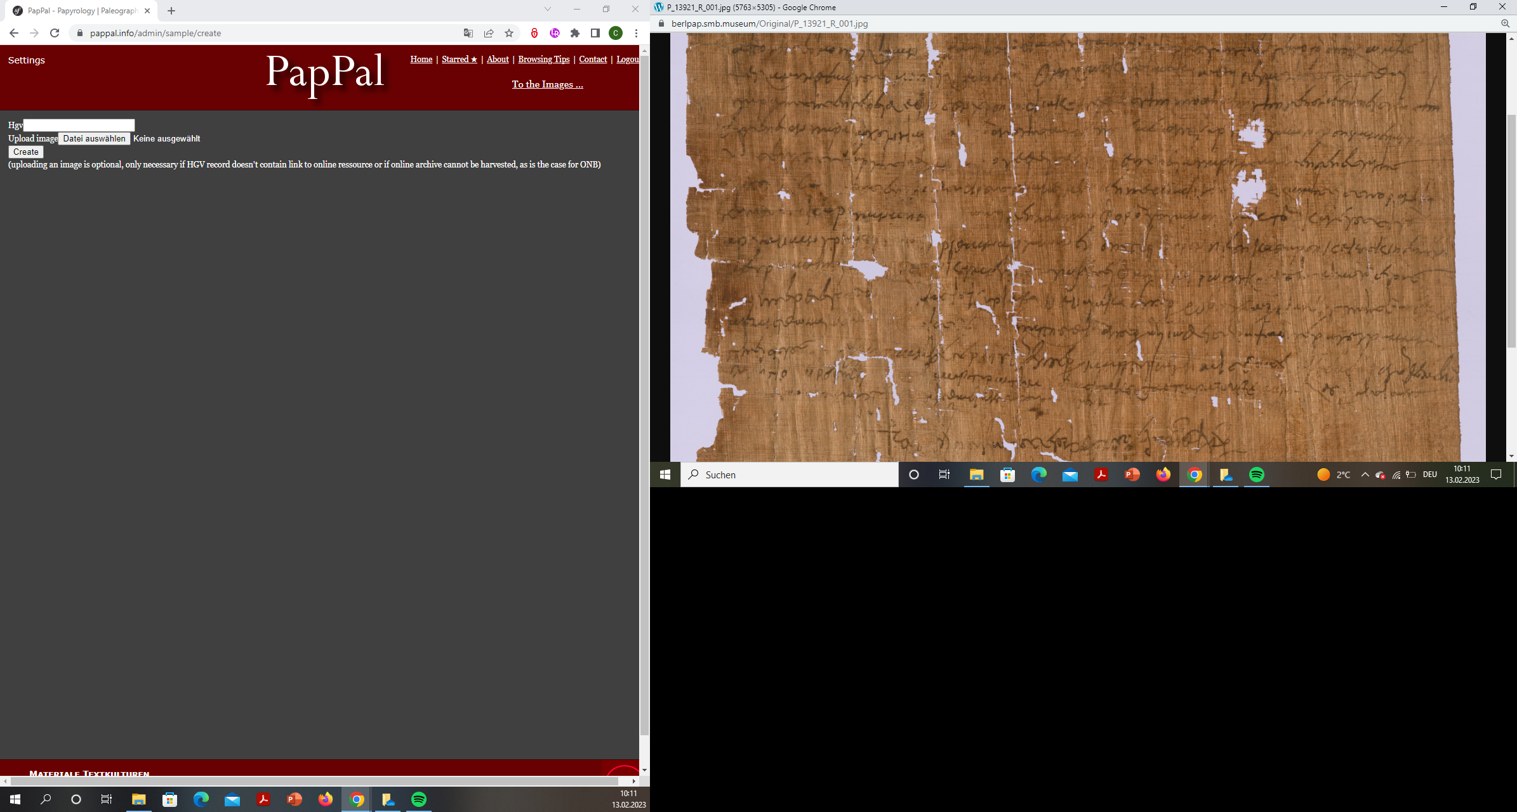Image resolution: width=1517 pixels, height=812 pixels.
Task: Click the weather 2°C widget
Action: (1334, 475)
